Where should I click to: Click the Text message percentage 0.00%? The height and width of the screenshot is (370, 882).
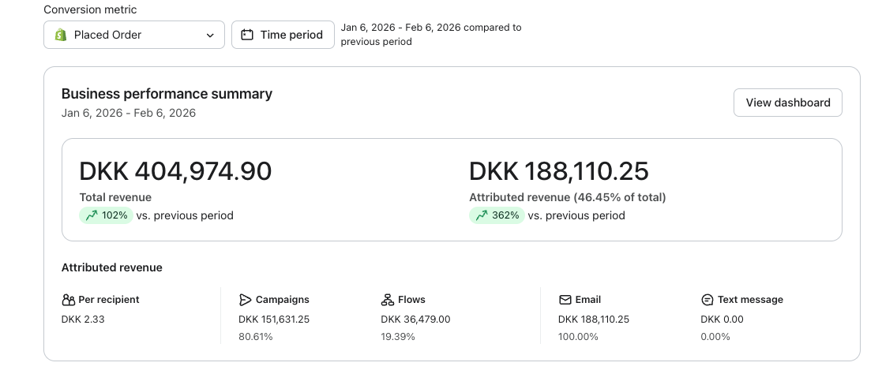pyautogui.click(x=715, y=337)
